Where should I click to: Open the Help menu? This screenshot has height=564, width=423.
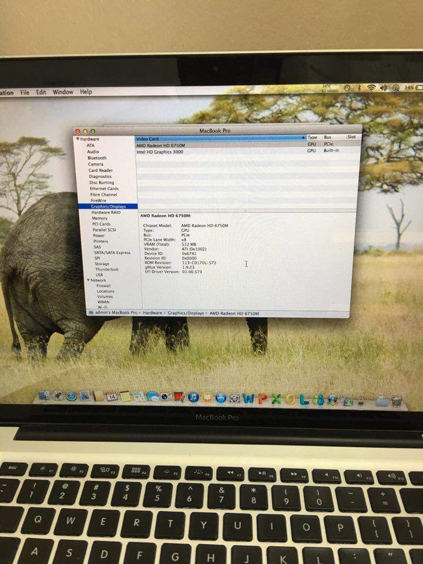[86, 92]
